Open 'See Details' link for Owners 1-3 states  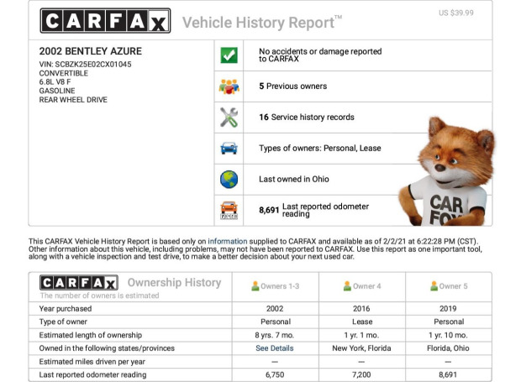click(275, 348)
